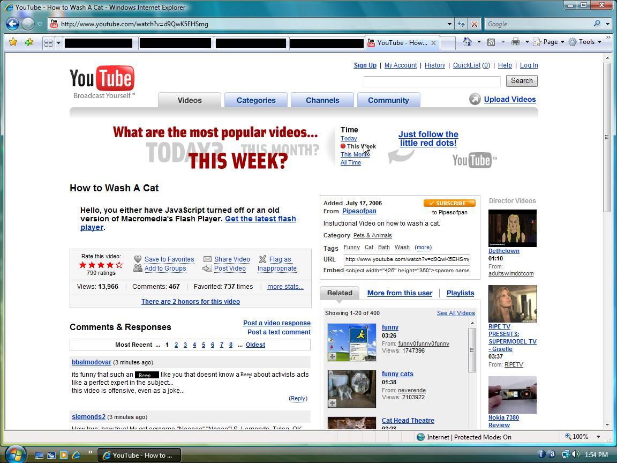Click the YouTube Broadcast Yourself logo

click(102, 79)
